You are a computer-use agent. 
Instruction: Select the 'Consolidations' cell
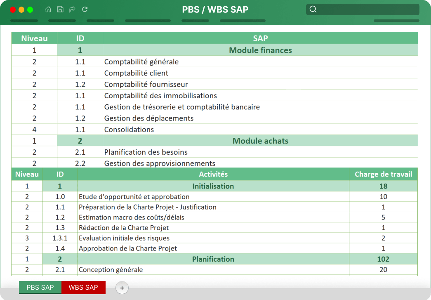260,129
